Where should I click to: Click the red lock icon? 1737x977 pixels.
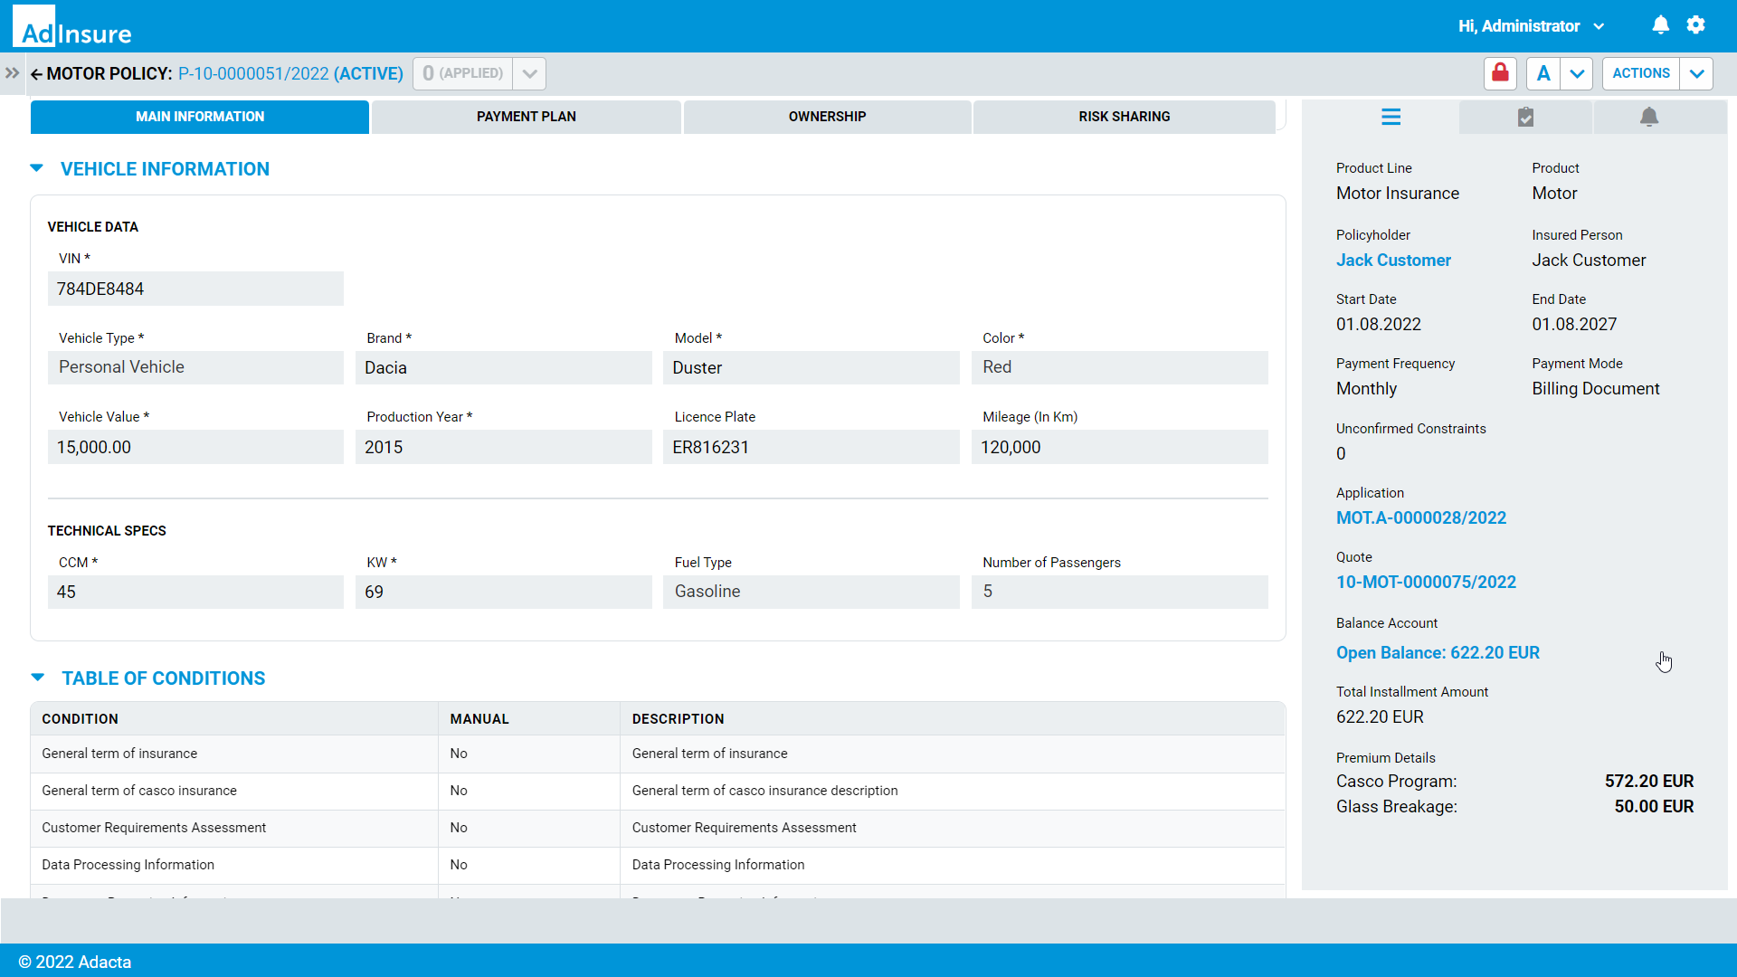click(1500, 73)
